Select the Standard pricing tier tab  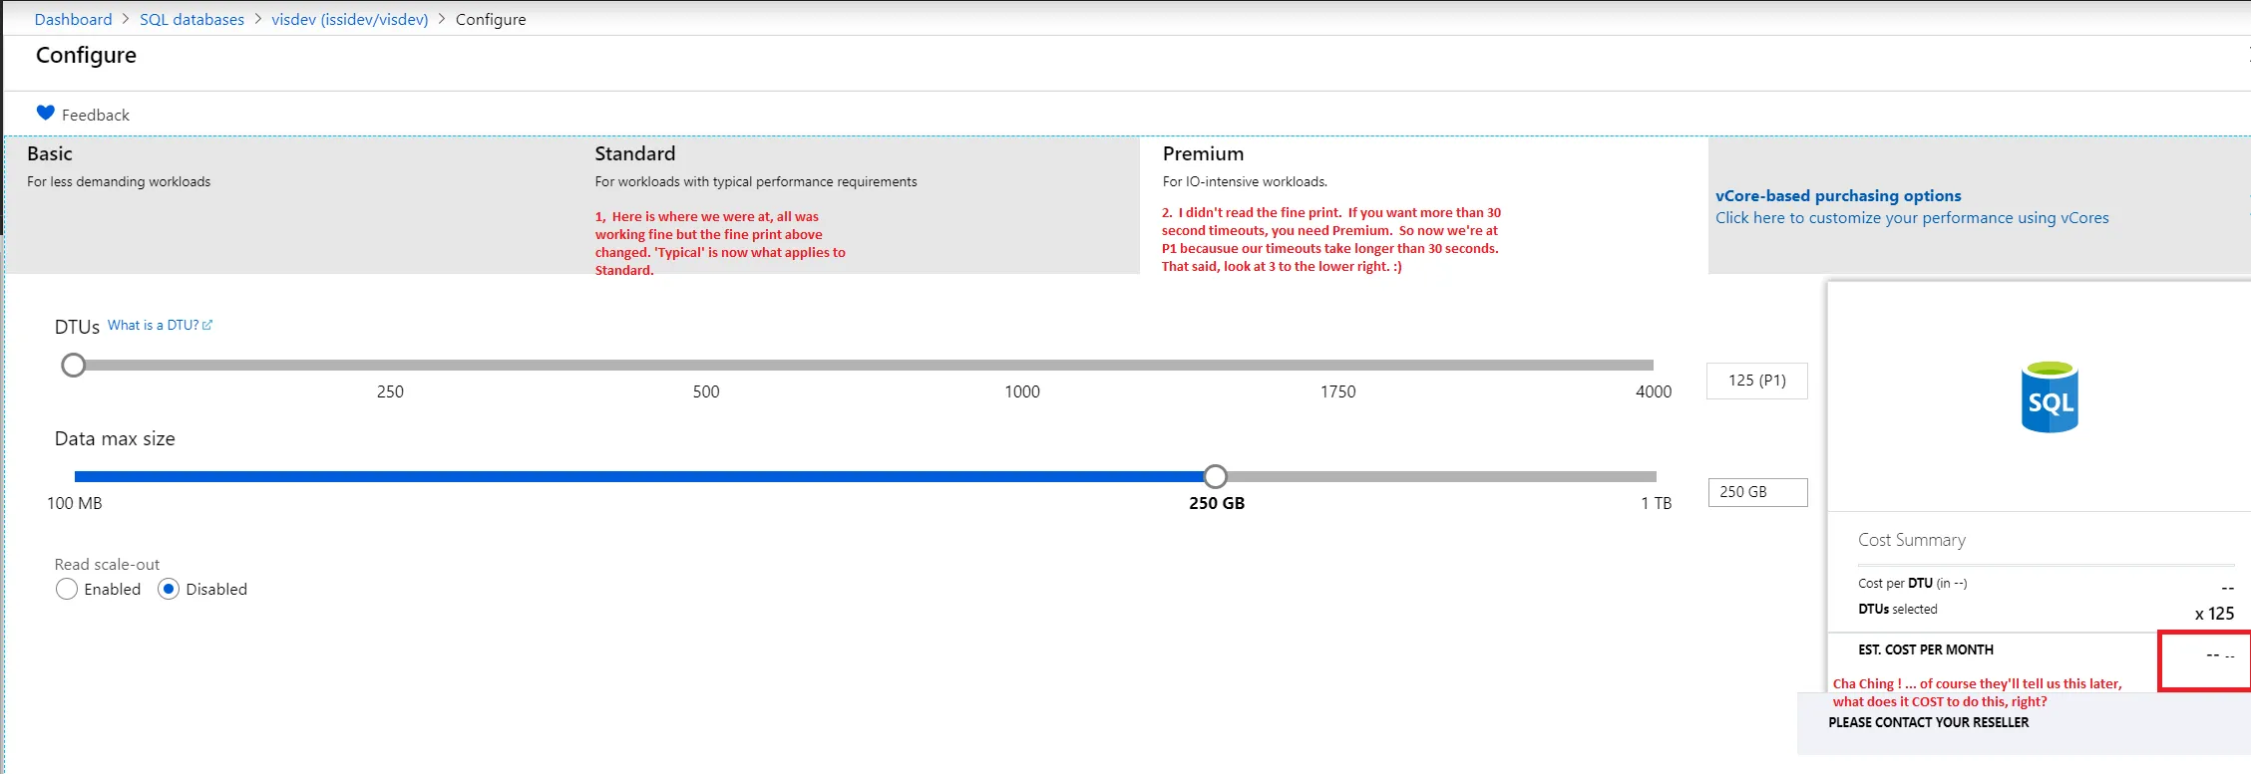pyautogui.click(x=856, y=205)
